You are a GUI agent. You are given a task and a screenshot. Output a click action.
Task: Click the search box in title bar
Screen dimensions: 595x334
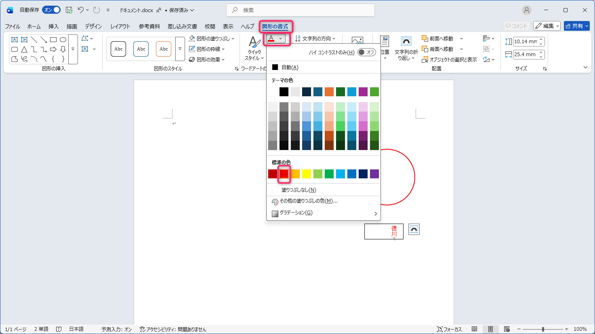point(301,10)
